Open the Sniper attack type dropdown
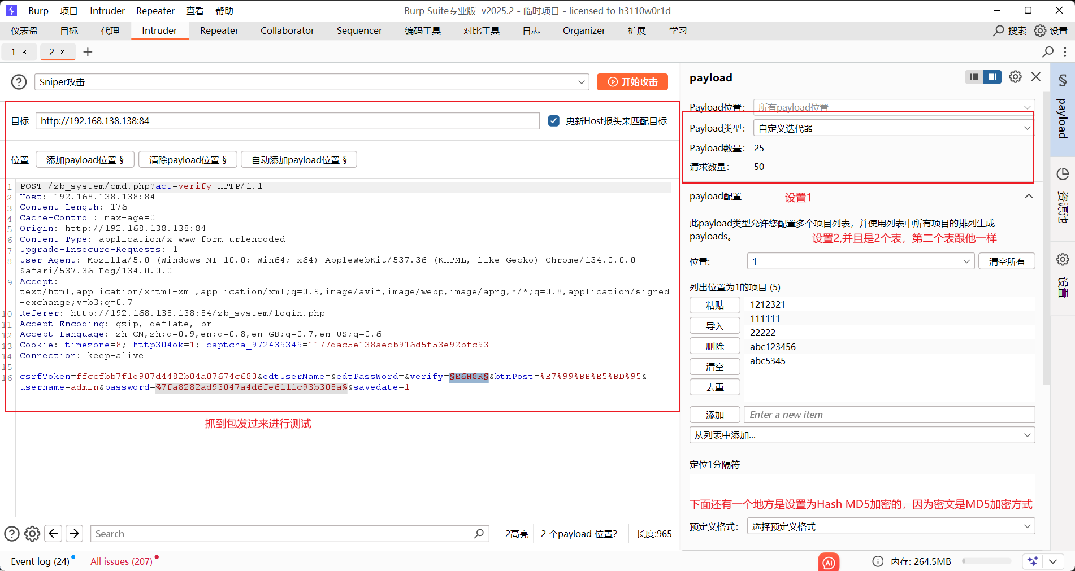 [311, 82]
